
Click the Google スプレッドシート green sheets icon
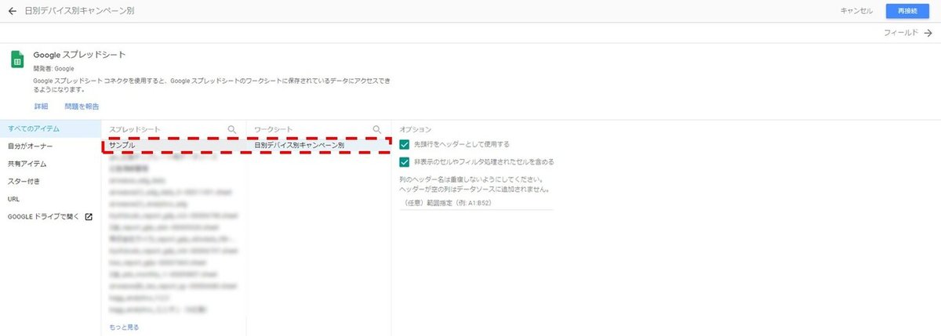point(16,60)
